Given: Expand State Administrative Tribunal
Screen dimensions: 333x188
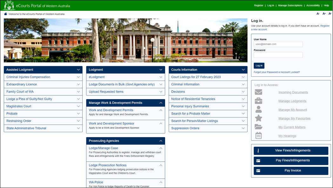Looking at the screenshot, I should click(x=43, y=128).
